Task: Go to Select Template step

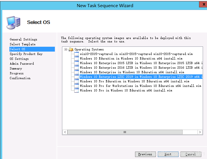Action: [x=22, y=44]
